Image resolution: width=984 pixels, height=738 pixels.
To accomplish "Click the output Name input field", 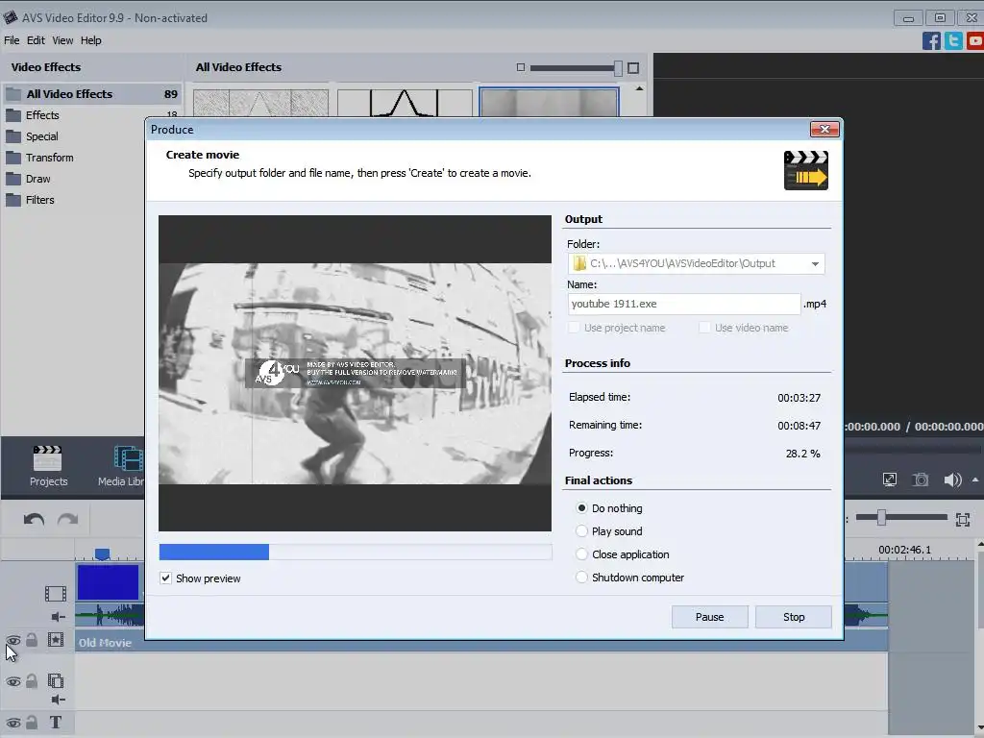I will (684, 304).
